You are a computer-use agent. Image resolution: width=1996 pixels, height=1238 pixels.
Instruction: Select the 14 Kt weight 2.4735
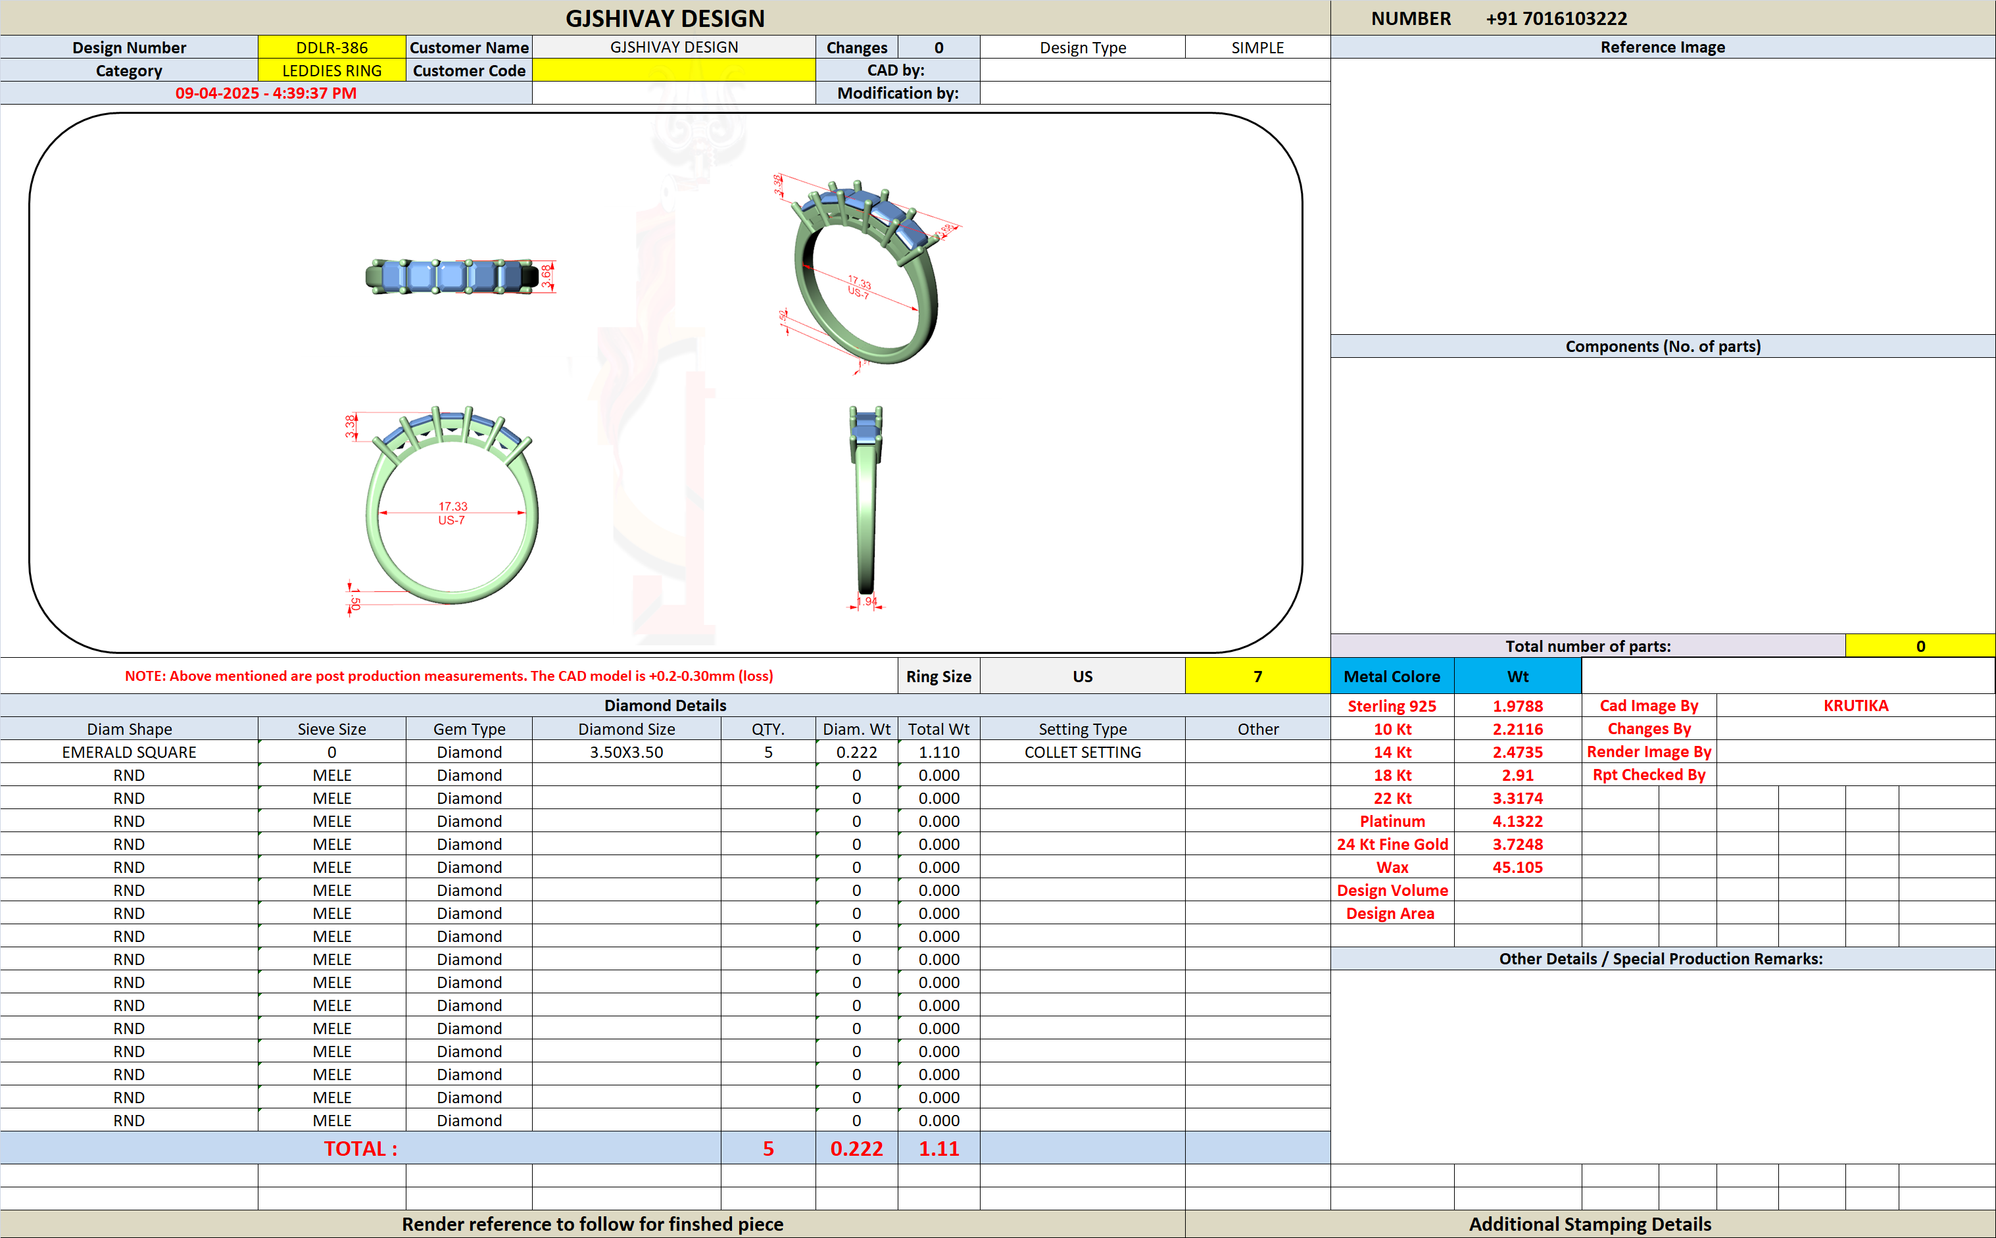1517,752
